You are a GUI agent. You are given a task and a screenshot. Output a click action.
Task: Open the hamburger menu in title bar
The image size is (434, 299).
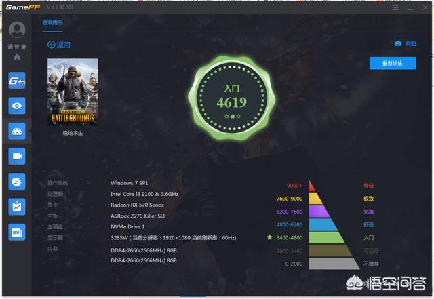coord(395,7)
